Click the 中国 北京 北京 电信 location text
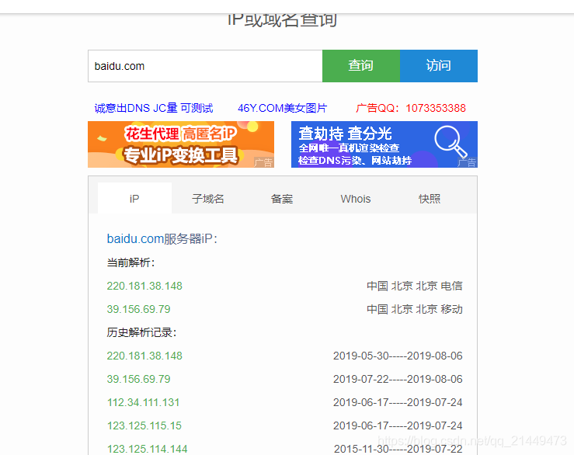 (x=415, y=286)
